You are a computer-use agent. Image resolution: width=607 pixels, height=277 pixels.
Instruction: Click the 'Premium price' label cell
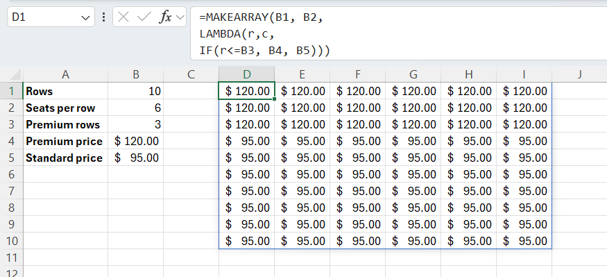tap(65, 141)
